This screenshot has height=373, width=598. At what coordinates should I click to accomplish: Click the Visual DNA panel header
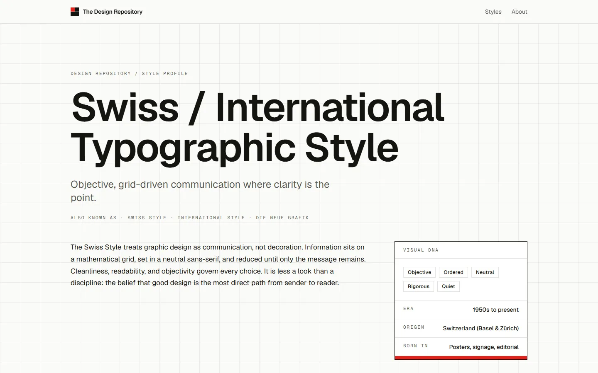click(461, 250)
